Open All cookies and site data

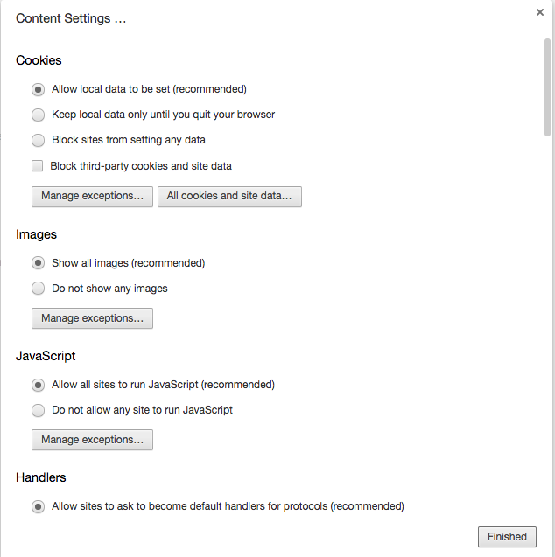pyautogui.click(x=229, y=197)
